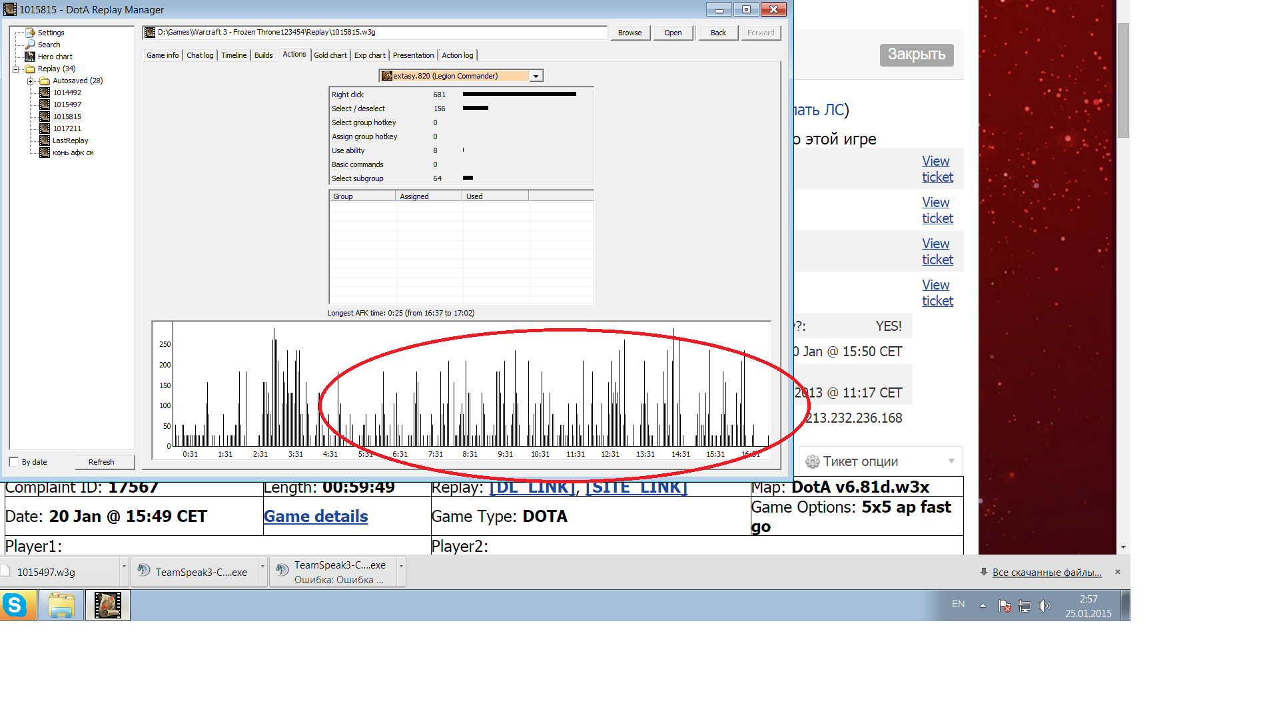
Task: Click the Action Center flag tray icon
Action: (x=1005, y=606)
